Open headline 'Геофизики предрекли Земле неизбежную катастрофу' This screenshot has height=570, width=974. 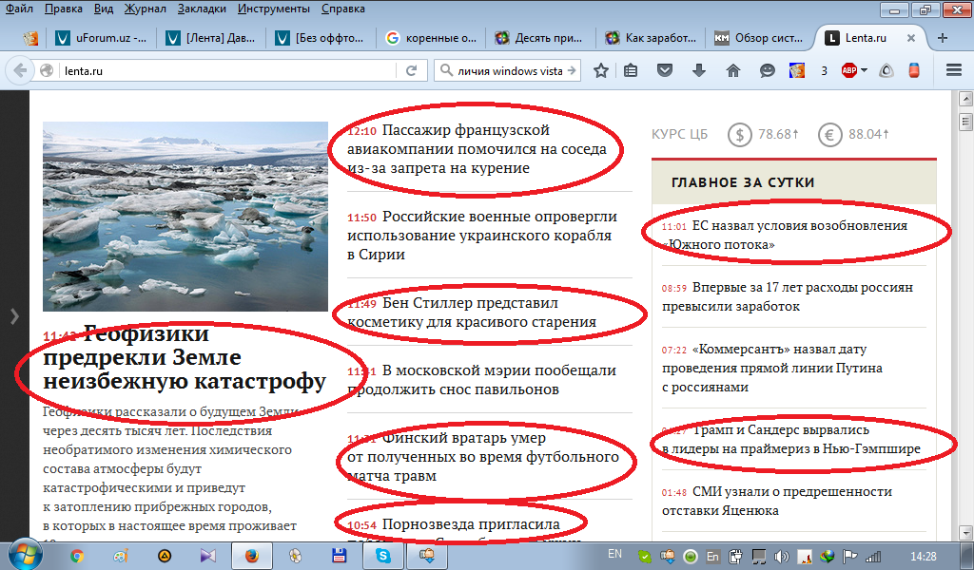[185, 357]
